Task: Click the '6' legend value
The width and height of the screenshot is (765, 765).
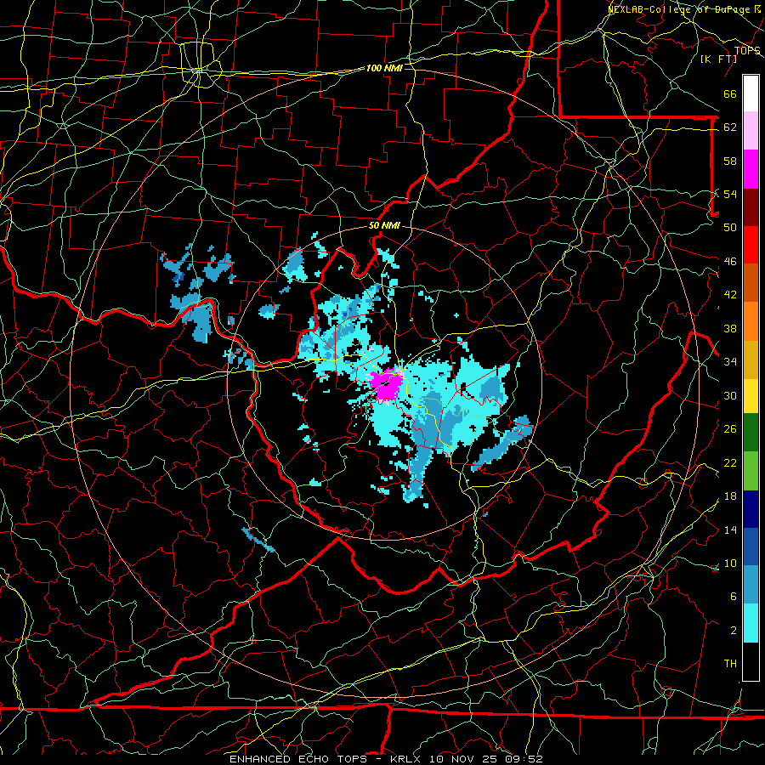Action: 733,597
